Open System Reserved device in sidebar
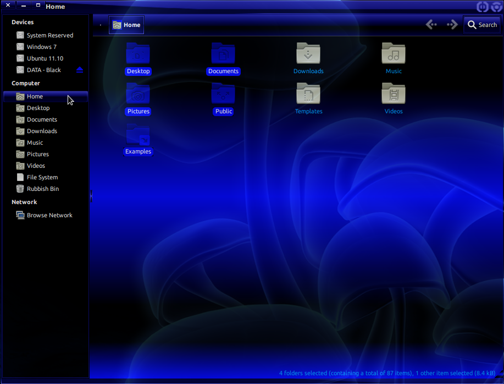The height and width of the screenshot is (384, 504). (45, 35)
